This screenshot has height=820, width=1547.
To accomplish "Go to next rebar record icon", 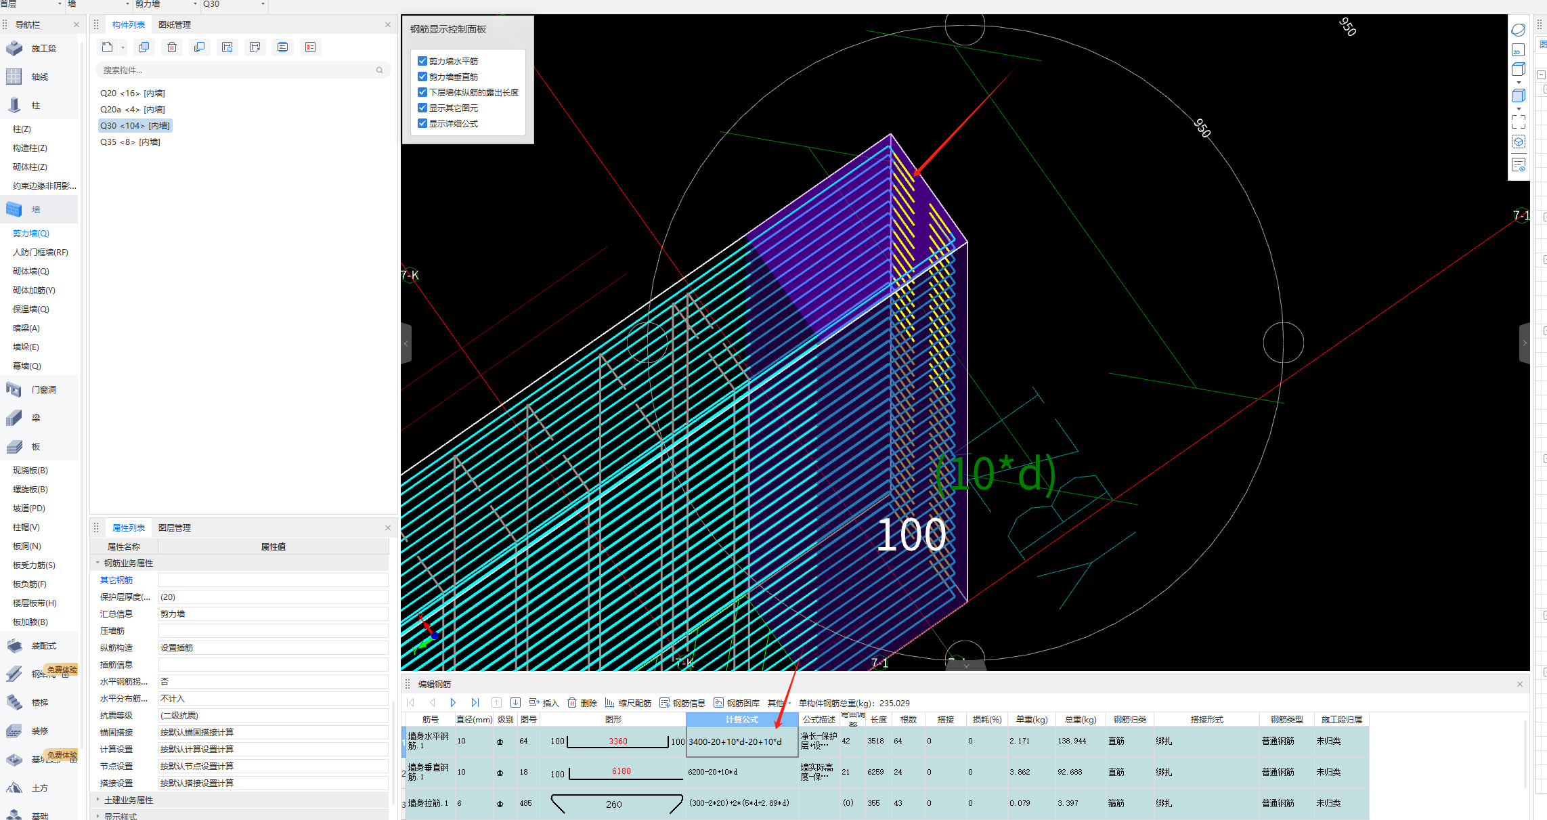I will click(453, 703).
